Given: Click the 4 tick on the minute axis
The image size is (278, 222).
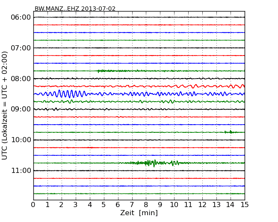Looking at the screenshot, I should tap(90, 204).
